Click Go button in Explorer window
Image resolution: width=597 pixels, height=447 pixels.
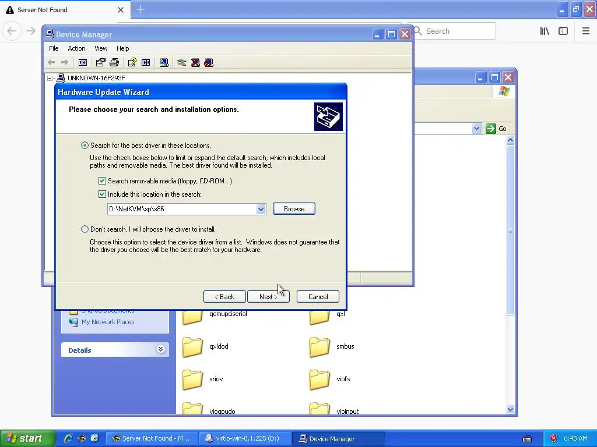496,129
